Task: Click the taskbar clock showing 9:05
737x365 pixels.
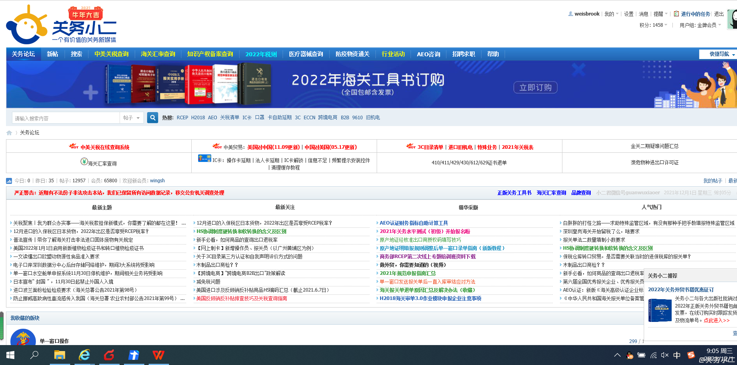Action: click(719, 351)
